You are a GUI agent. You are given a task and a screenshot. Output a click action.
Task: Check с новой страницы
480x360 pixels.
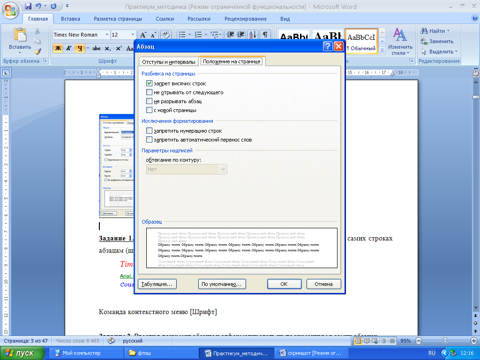tap(150, 110)
